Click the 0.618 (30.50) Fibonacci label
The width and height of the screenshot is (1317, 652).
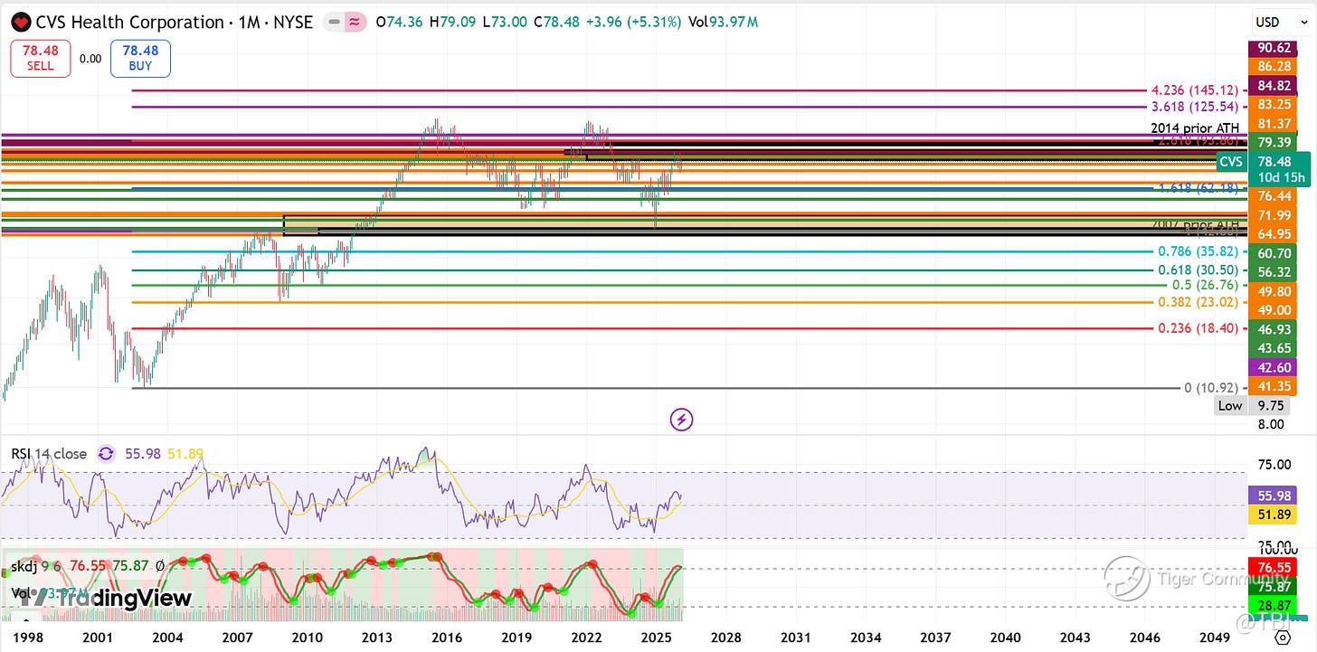coord(1198,269)
